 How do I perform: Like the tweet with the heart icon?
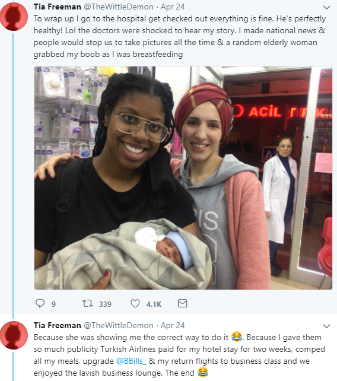point(135,303)
